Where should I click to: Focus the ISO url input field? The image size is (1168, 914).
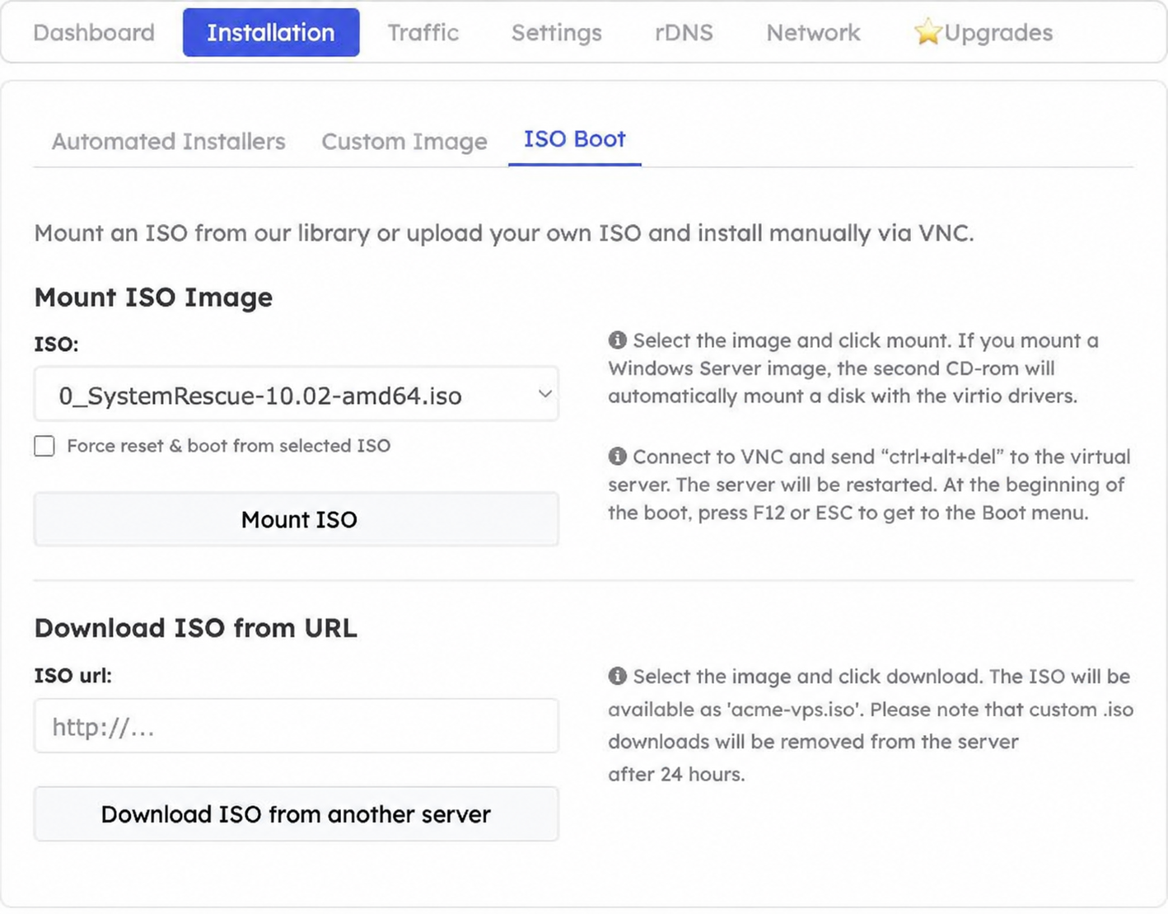point(297,726)
